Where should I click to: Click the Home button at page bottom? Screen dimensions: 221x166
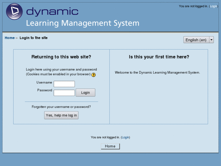110,146
